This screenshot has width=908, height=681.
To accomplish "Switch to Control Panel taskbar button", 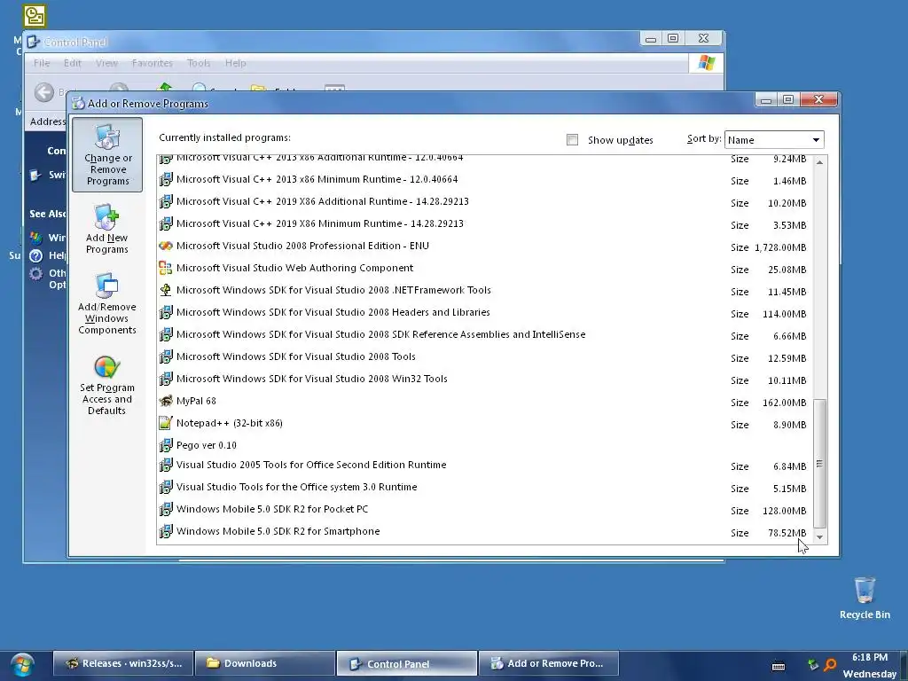I will coord(406,663).
